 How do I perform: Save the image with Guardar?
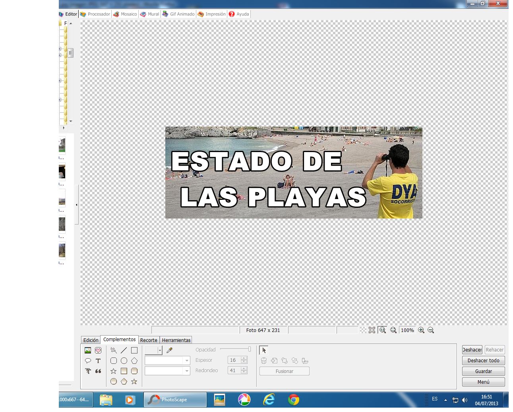[x=484, y=371]
